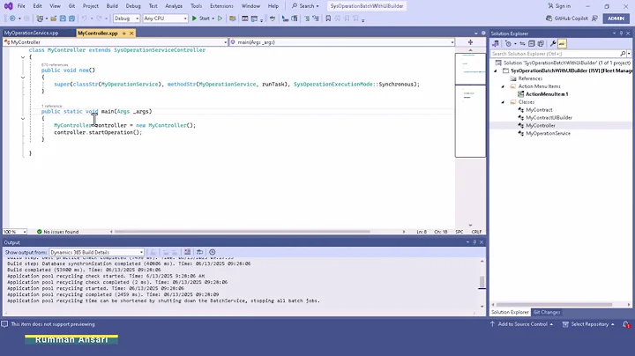The image size is (635, 356).
Task: Click the search magnifier in Solution Explorer
Action: (x=623, y=54)
